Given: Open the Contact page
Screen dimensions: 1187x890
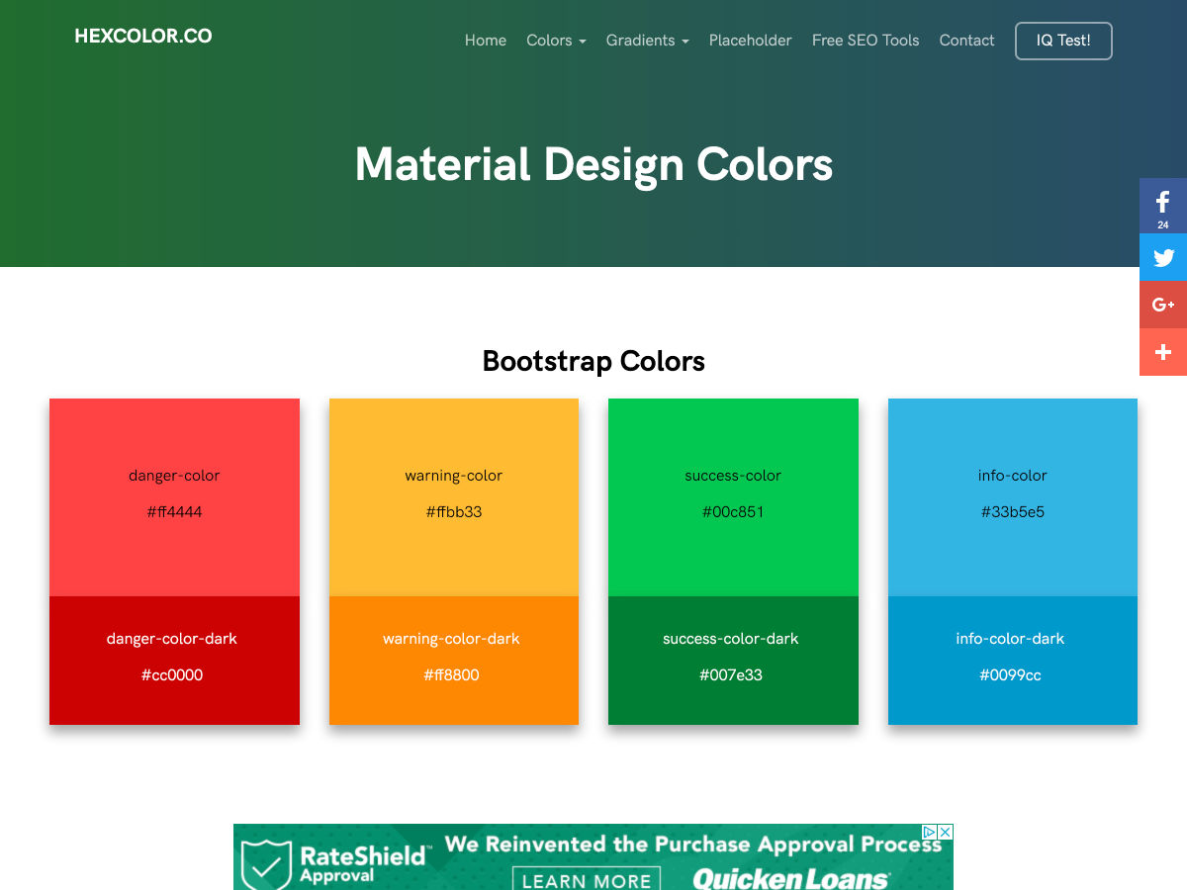Looking at the screenshot, I should click(966, 41).
